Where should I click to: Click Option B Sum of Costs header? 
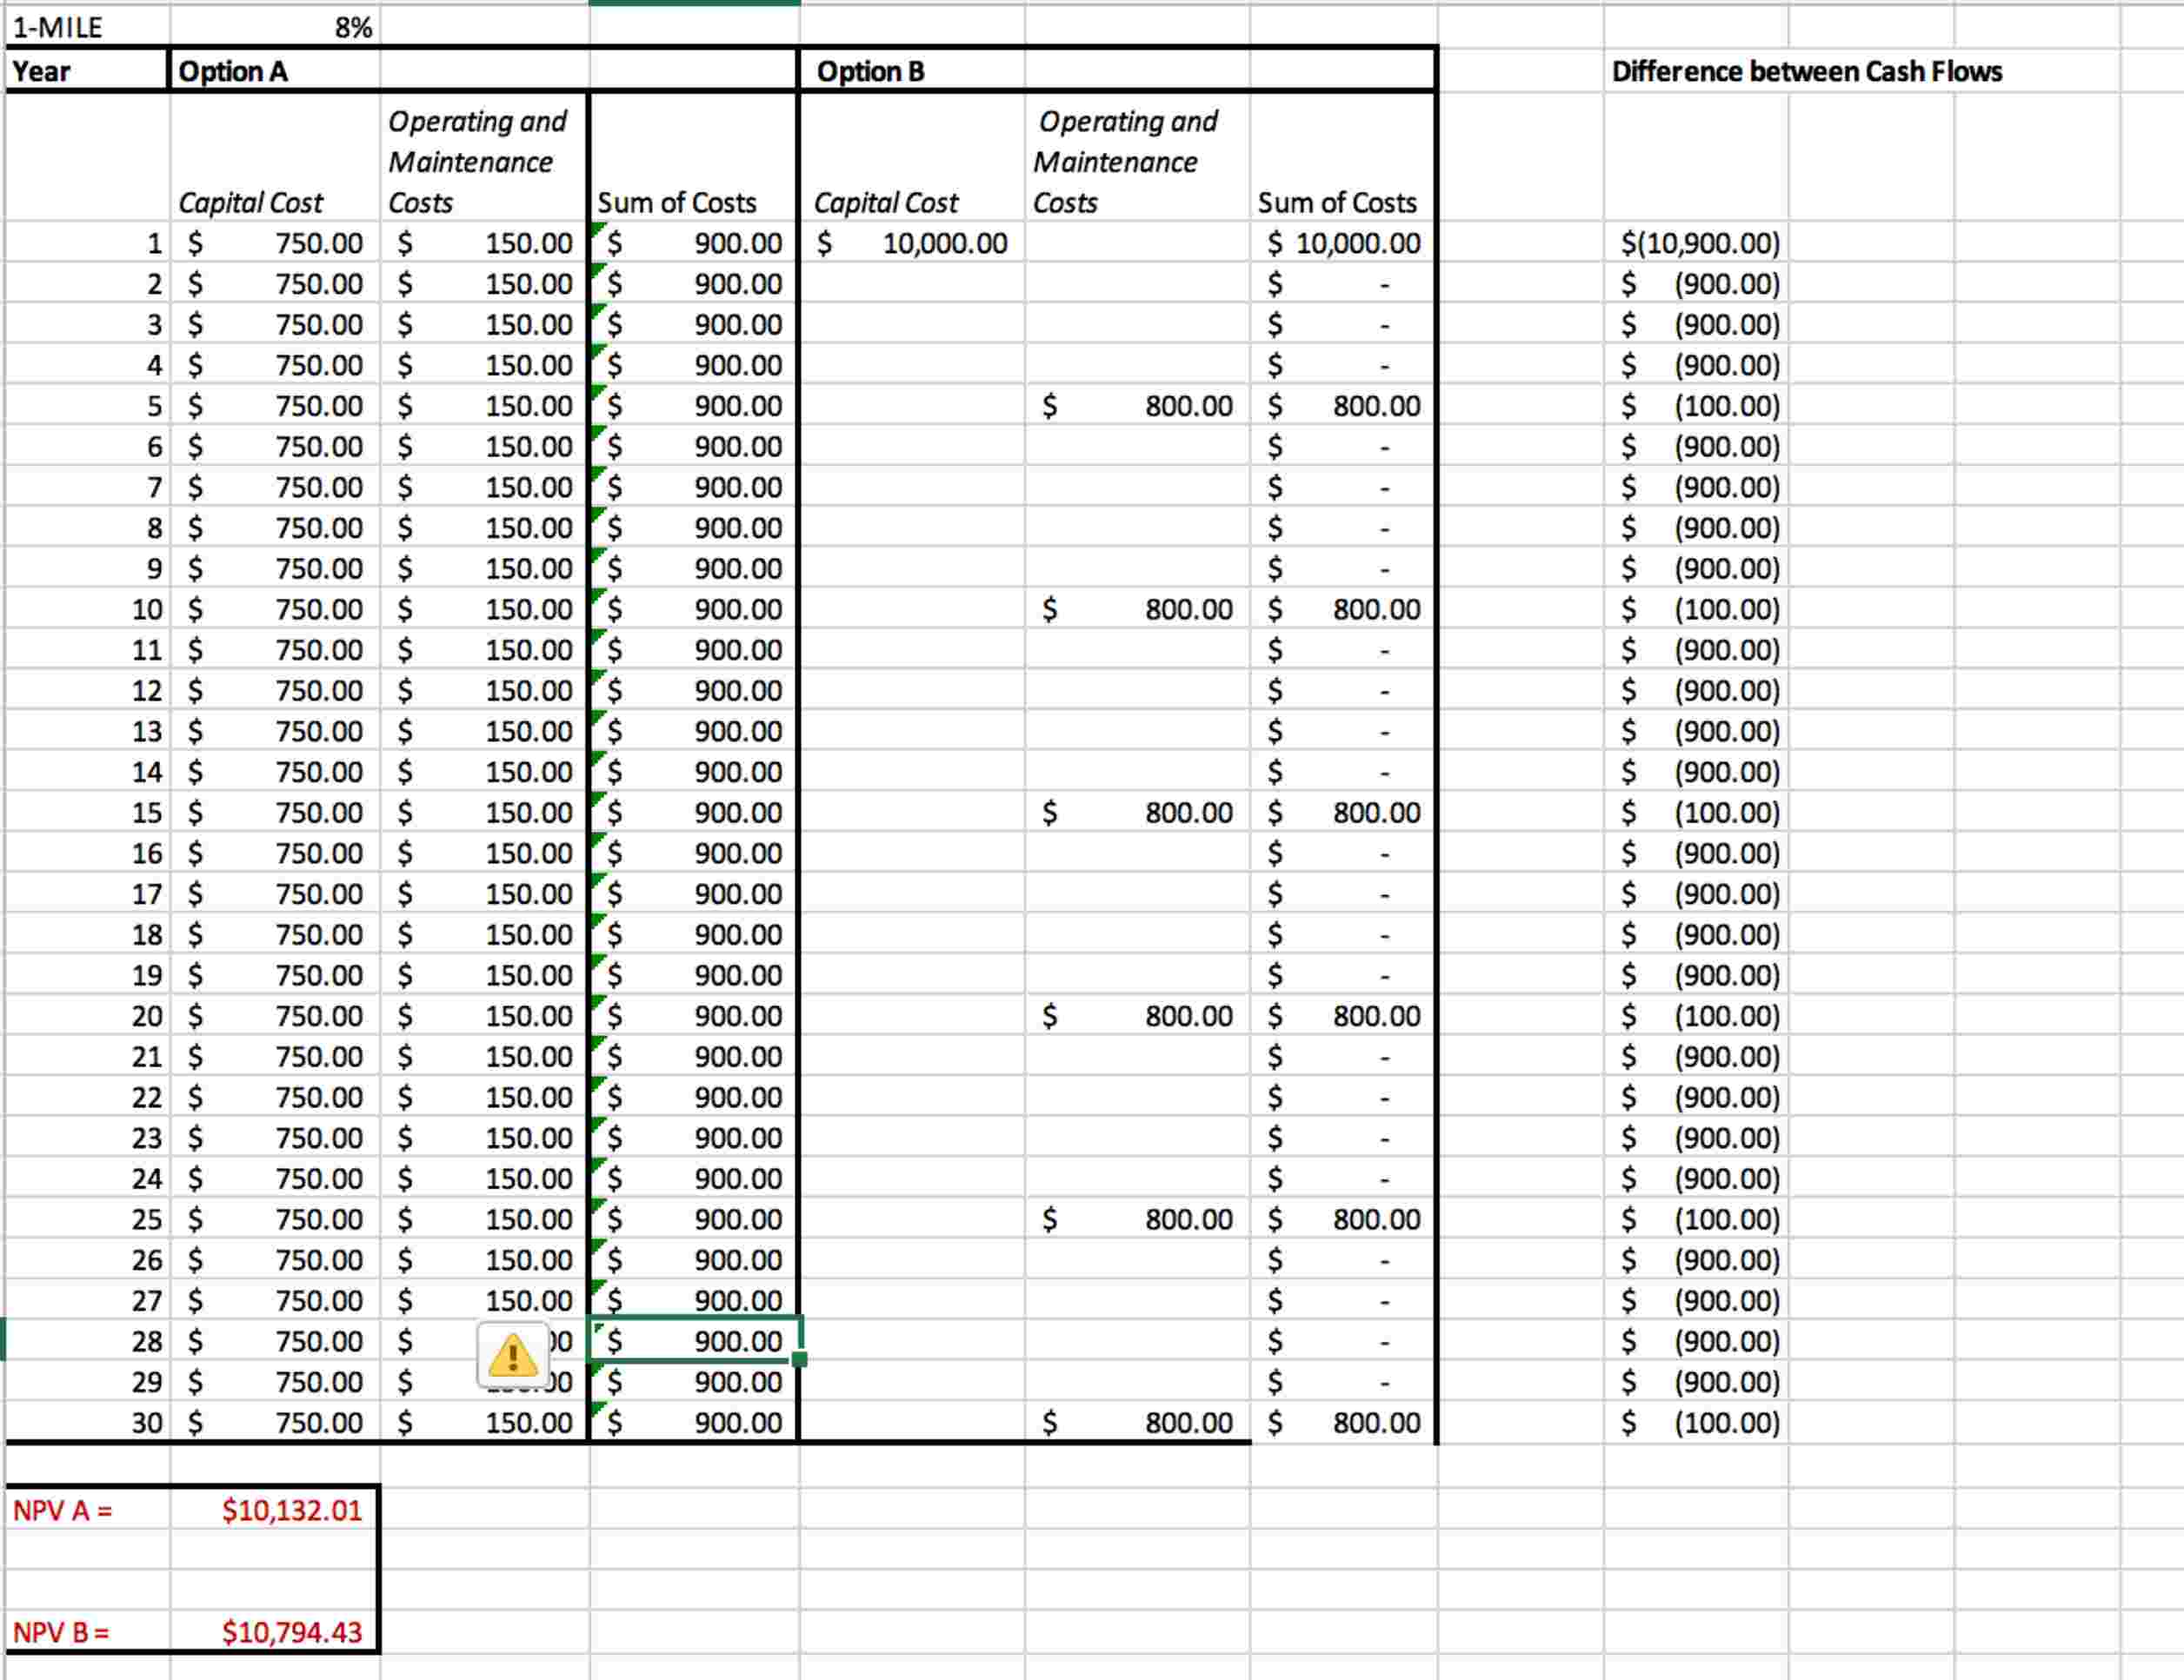tap(1337, 203)
